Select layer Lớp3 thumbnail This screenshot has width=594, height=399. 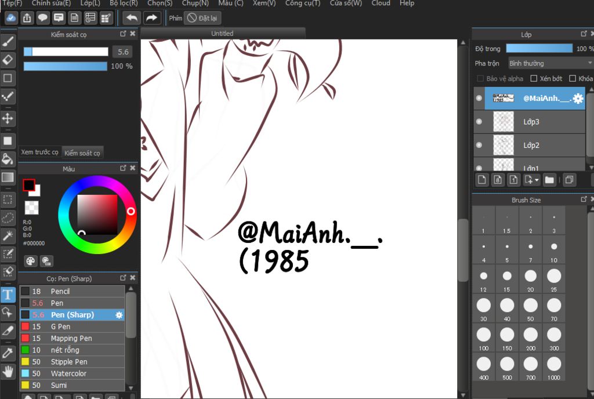[504, 122]
